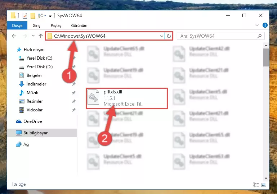277x194 pixels.
Task: Click the Bu bilgisayar monitor icon
Action: (18, 133)
